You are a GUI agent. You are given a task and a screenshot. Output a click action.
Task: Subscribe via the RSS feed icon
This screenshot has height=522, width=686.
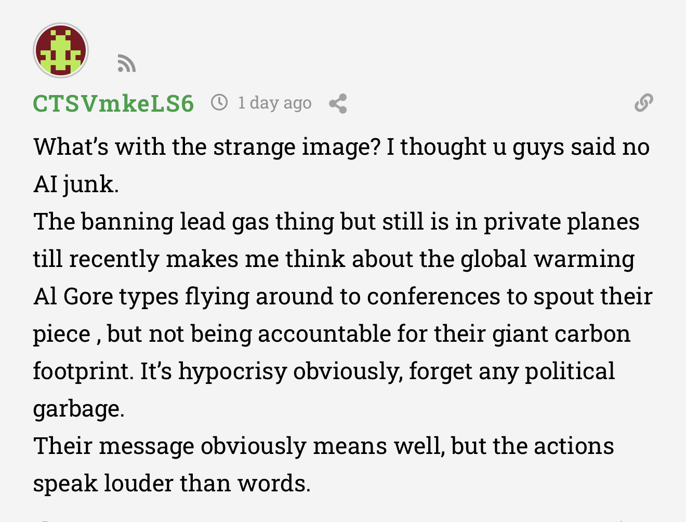[x=126, y=63]
